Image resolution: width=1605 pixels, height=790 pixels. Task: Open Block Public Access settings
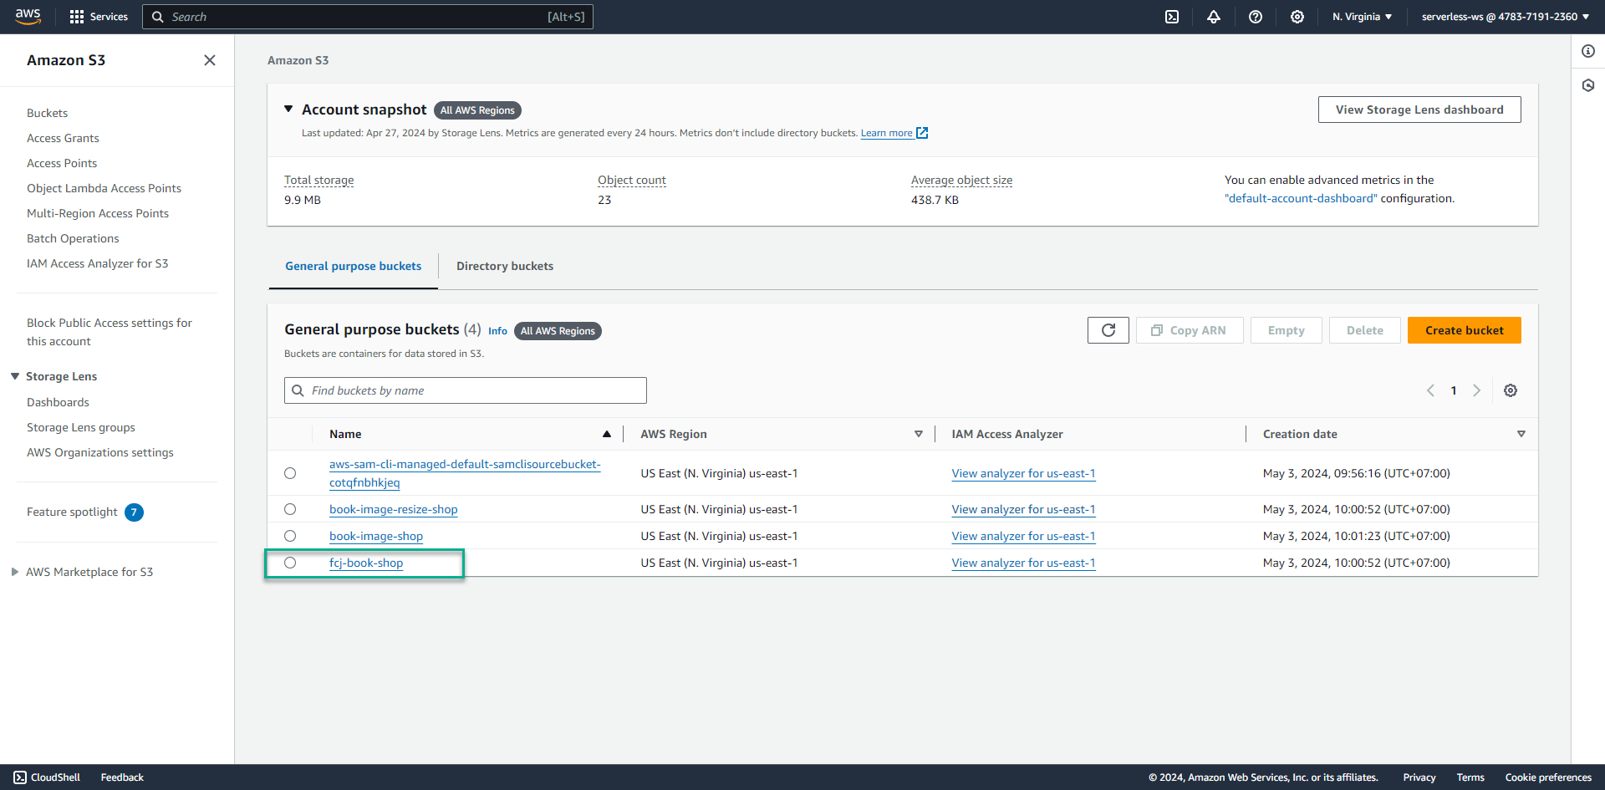coord(110,332)
